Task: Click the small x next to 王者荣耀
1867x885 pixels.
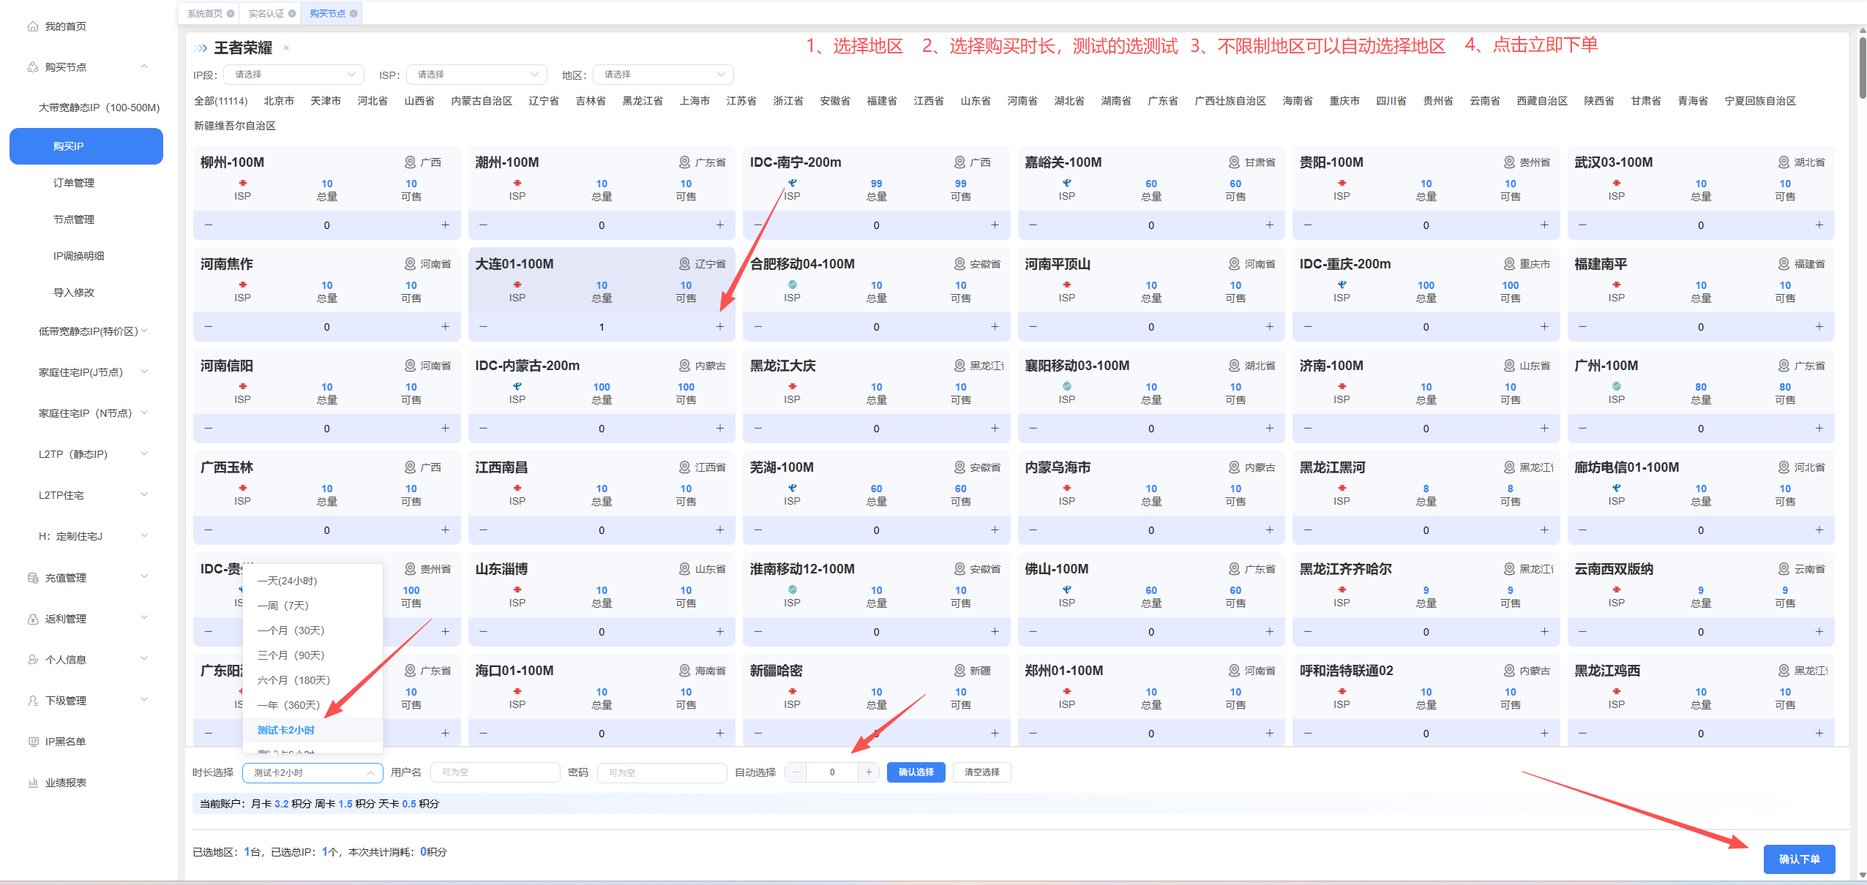Action: point(286,48)
